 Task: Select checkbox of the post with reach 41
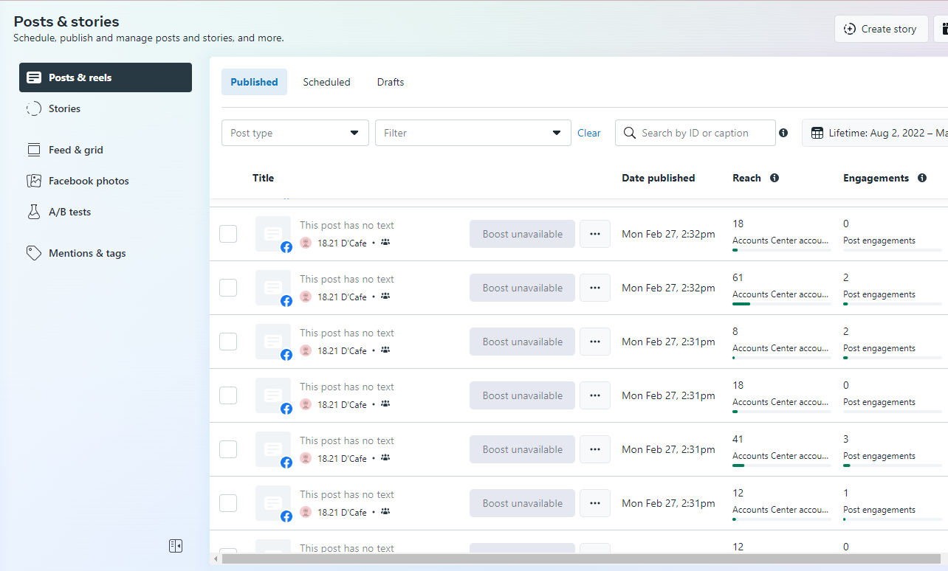pos(228,449)
